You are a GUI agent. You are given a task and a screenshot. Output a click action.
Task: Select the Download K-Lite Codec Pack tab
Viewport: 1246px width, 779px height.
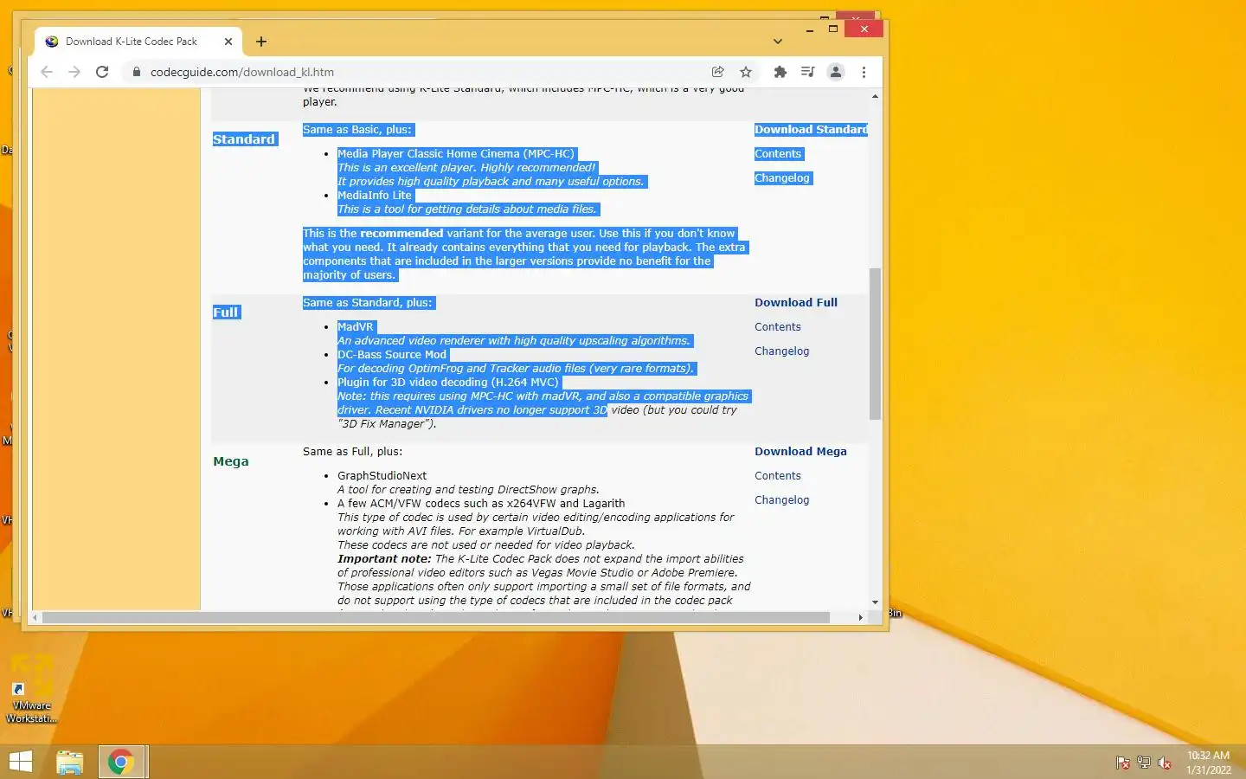[x=138, y=42]
